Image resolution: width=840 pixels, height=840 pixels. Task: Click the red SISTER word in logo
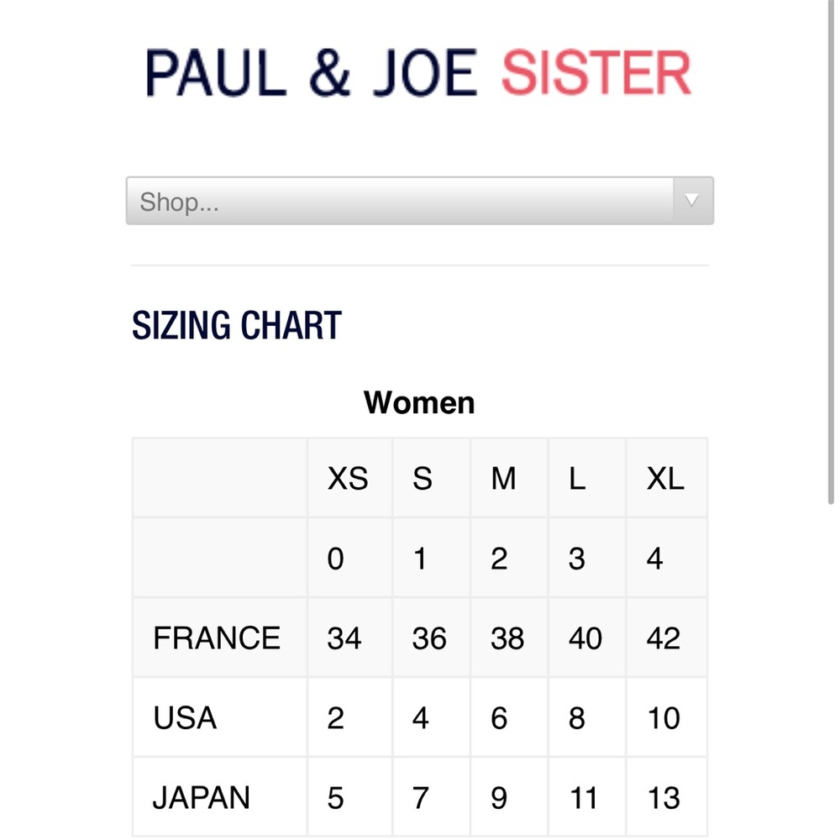click(596, 73)
